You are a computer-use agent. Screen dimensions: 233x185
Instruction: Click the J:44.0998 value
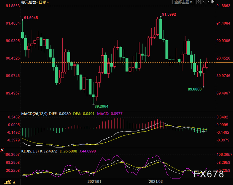coord(88,151)
